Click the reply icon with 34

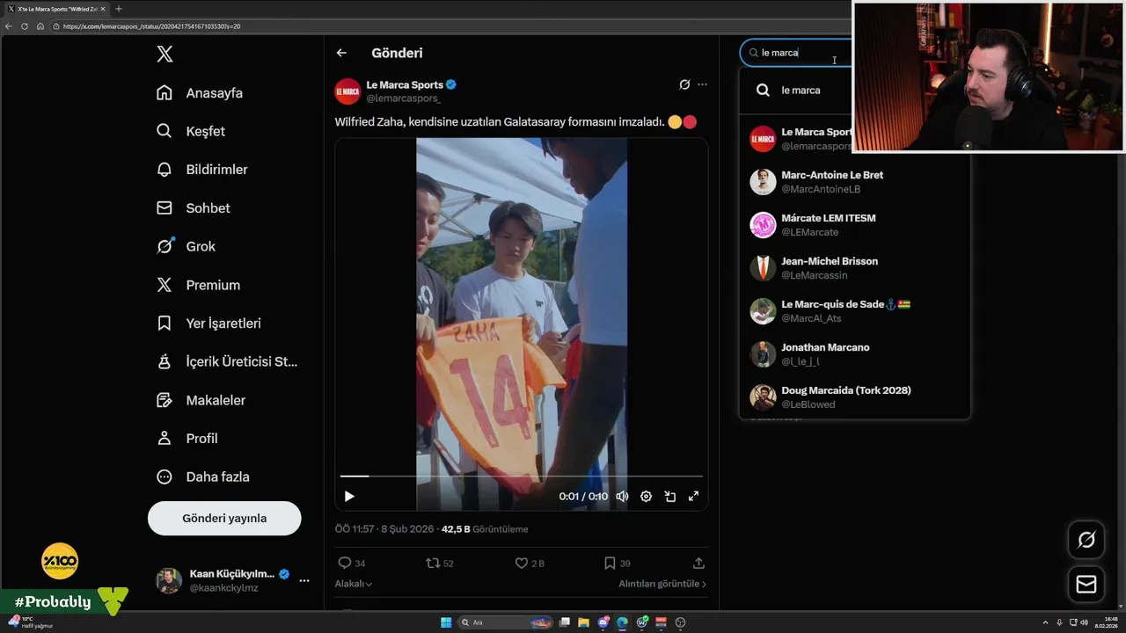[x=345, y=563]
